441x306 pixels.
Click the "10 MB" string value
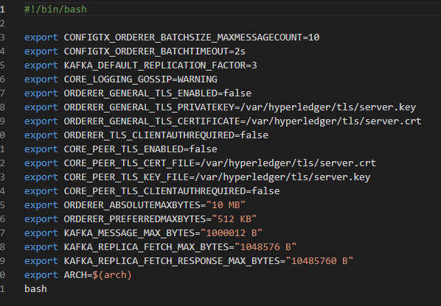coord(226,205)
